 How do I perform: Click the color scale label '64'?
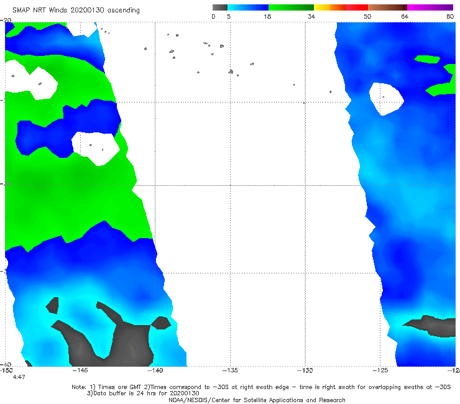(x=405, y=17)
